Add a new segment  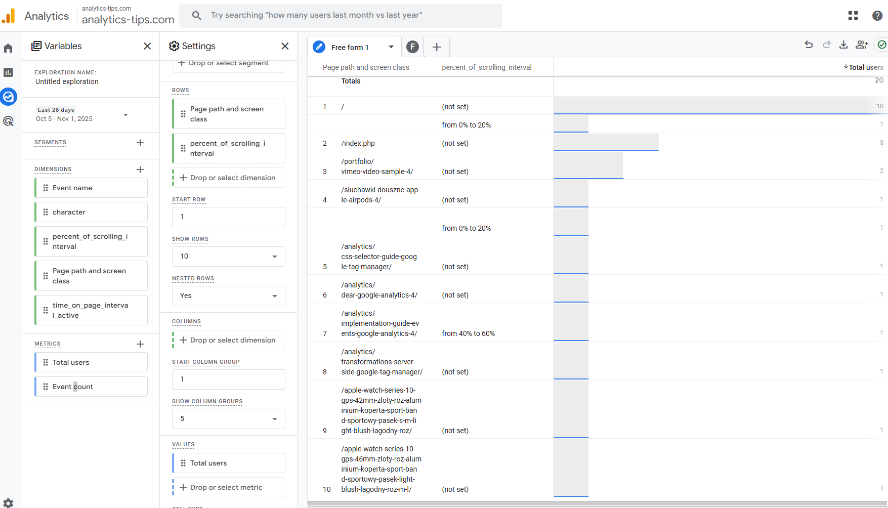tap(140, 143)
